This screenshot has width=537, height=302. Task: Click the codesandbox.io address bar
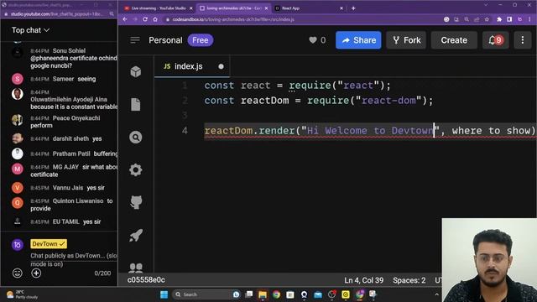click(301, 19)
